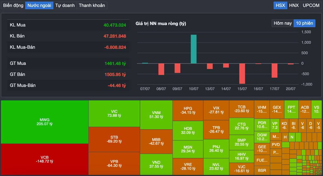Open the VPB -64.30 tỷ tile
The width and height of the screenshot is (323, 176).
coord(114,163)
